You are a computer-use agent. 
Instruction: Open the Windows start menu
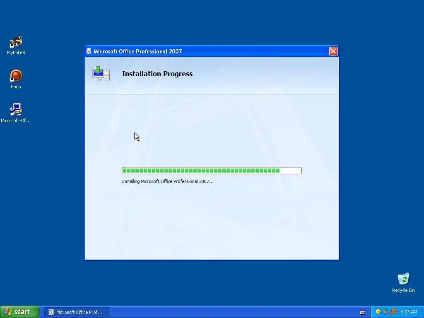[20, 312]
